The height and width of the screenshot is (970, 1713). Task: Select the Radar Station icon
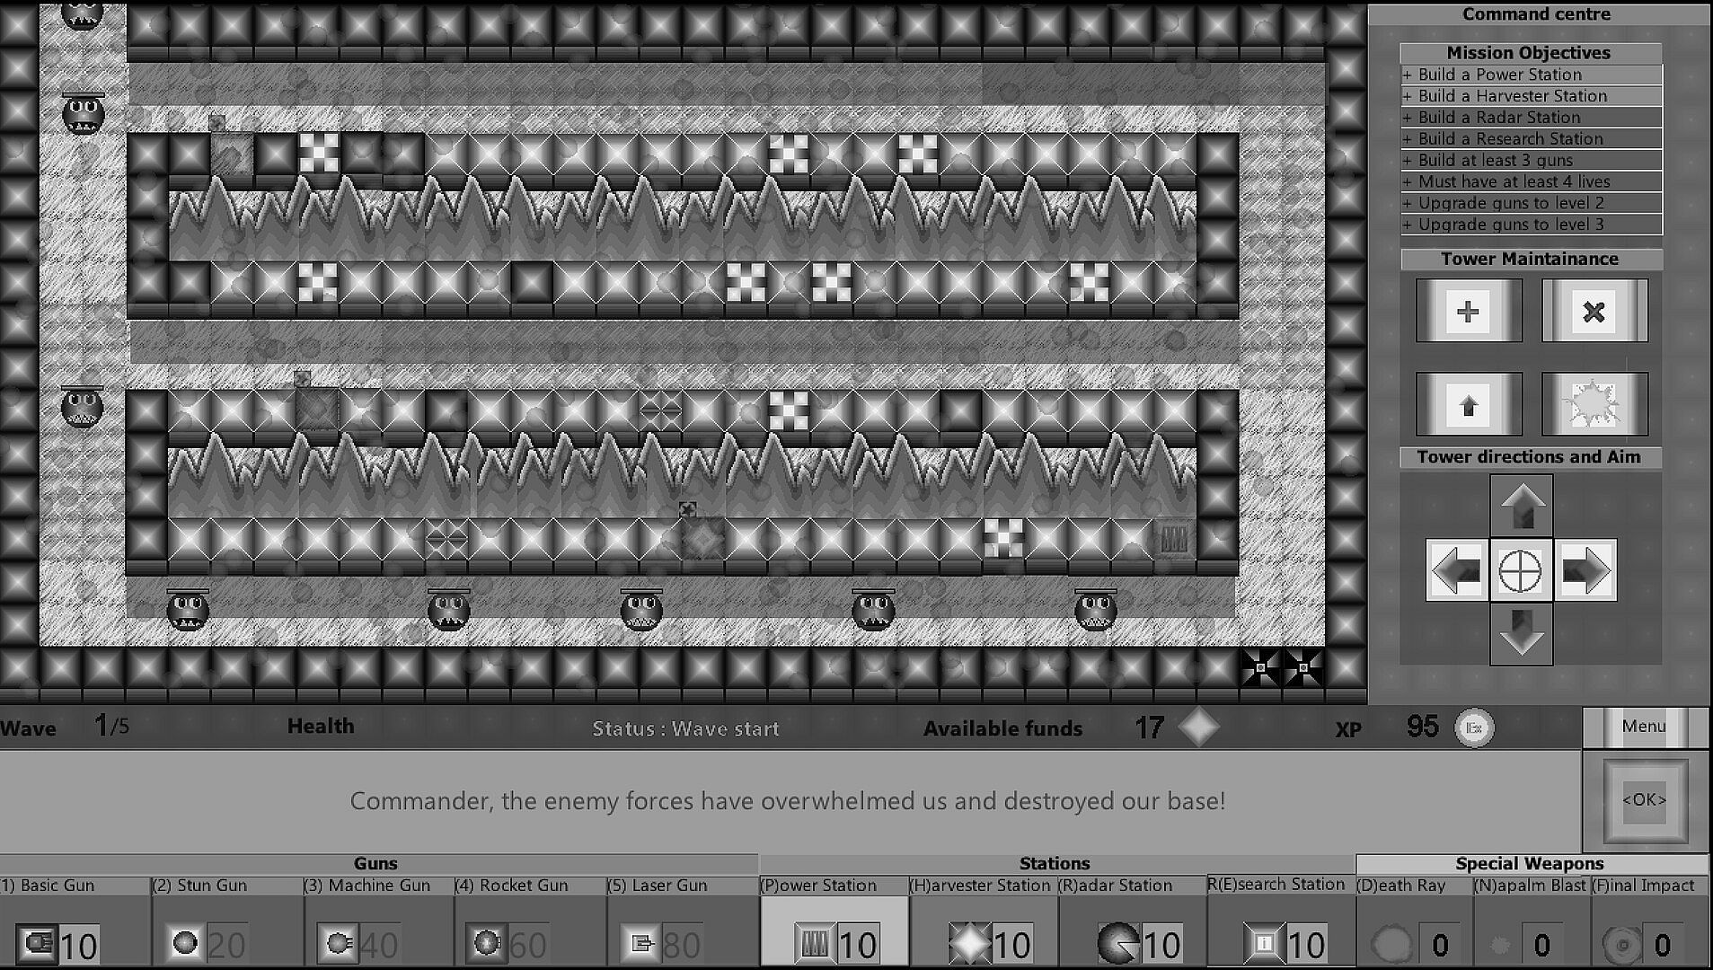(1118, 944)
